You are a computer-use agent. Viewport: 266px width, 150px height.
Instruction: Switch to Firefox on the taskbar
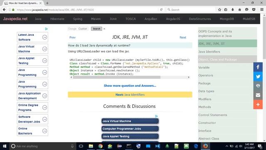[205, 146]
